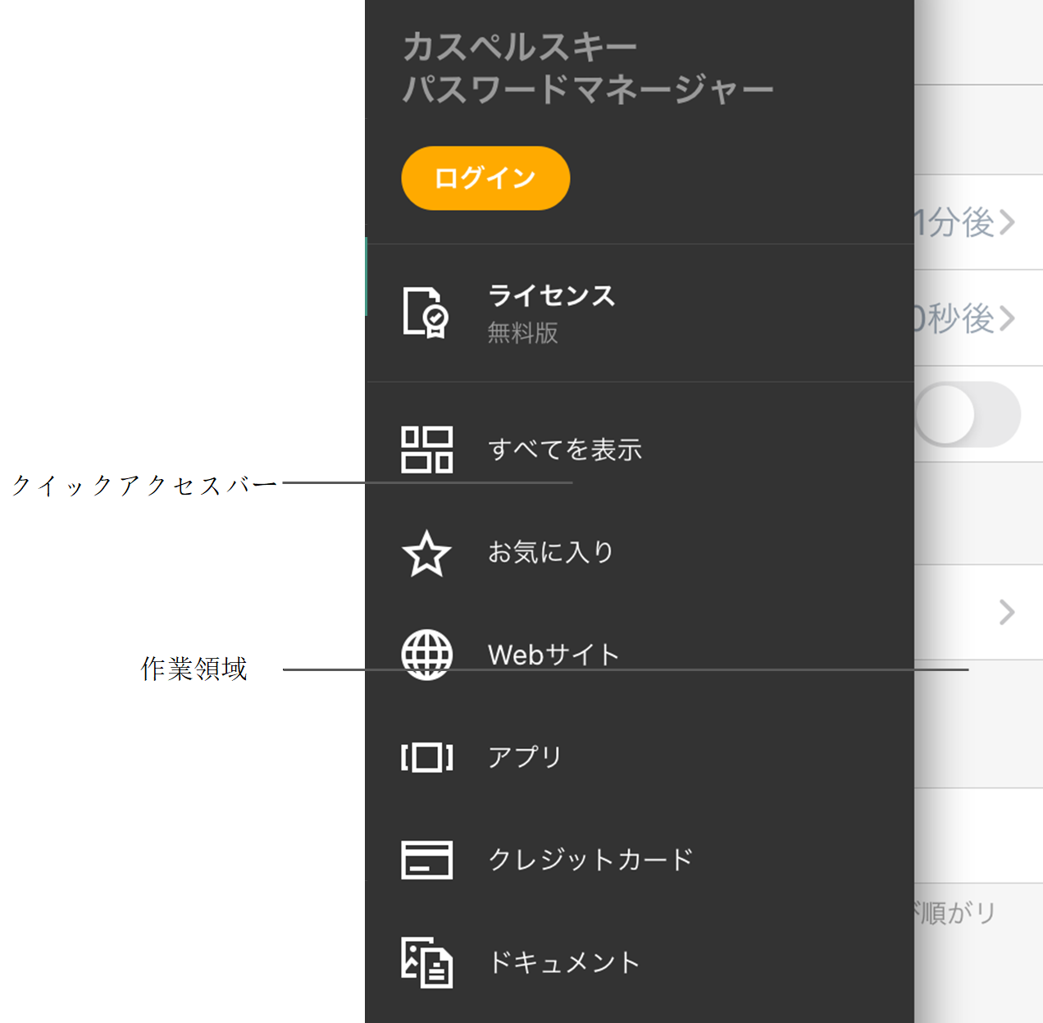Expand the 秒後 setting chevron
Screen dimensions: 1043x1023
1007,318
